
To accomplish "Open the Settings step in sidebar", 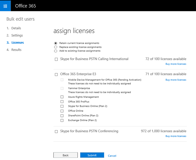I will [17, 35].
